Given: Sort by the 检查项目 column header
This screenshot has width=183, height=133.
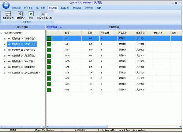Looking at the screenshot, I should pyautogui.click(x=144, y=33).
